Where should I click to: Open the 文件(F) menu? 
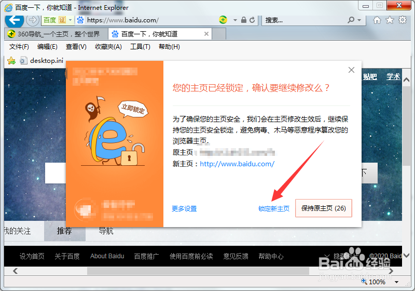click(x=19, y=47)
